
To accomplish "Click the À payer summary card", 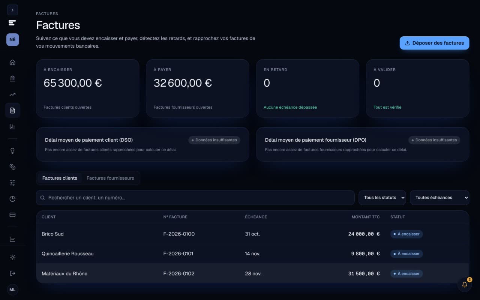I will 198,88.
